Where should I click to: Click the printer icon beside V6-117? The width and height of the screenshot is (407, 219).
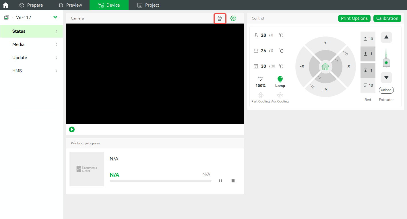click(x=6, y=18)
